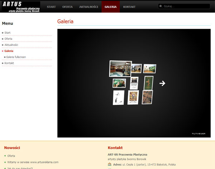215x169 pixels.
Task: Click the TiltViewer label in gallery corner
Action: (199, 134)
